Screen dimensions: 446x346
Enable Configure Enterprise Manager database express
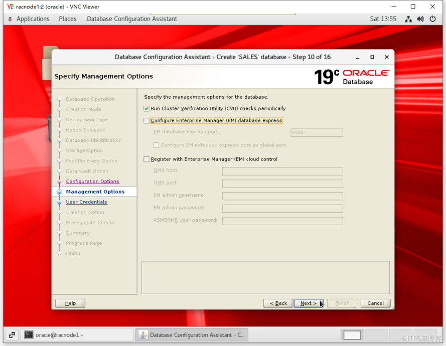pyautogui.click(x=146, y=121)
